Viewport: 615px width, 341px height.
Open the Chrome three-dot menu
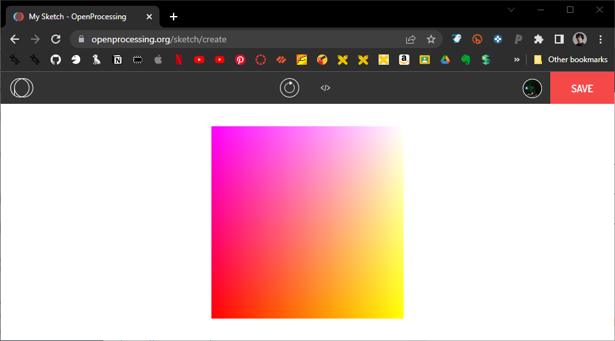coord(600,39)
